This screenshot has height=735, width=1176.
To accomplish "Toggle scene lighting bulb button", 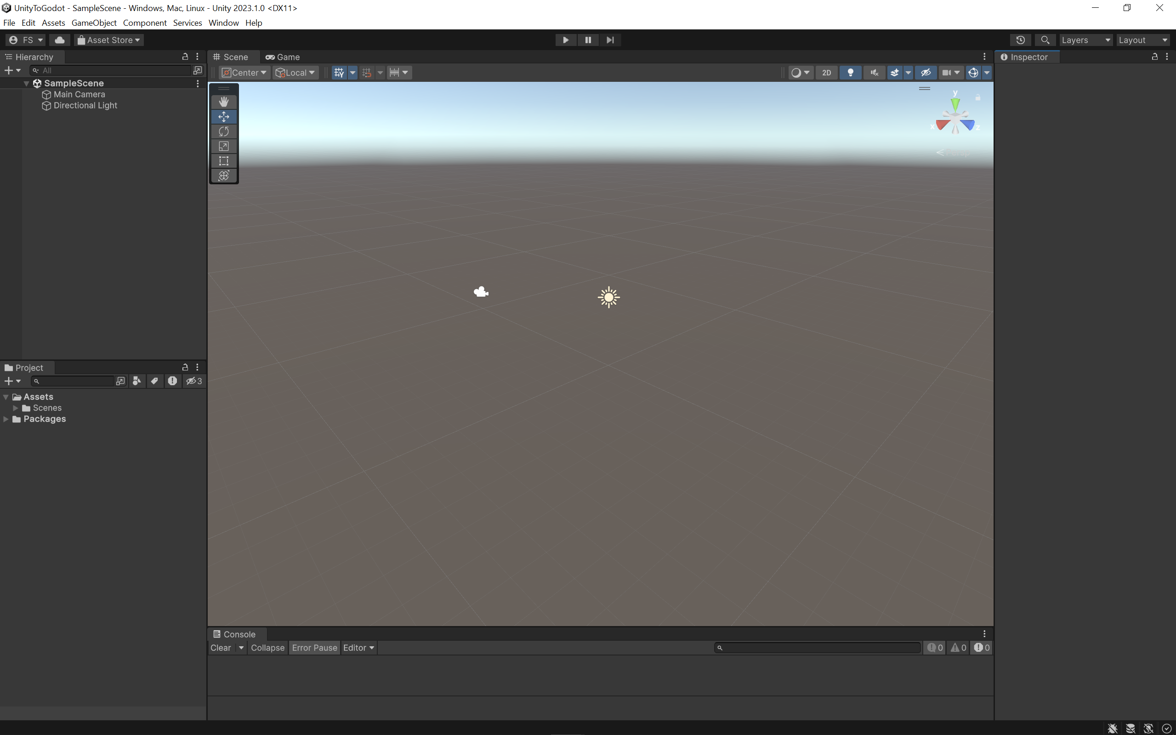I will click(x=851, y=73).
